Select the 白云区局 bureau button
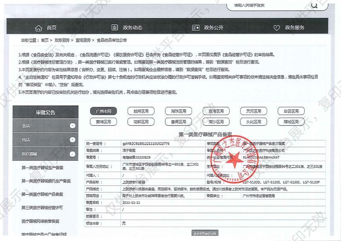 [x=291, y=111]
